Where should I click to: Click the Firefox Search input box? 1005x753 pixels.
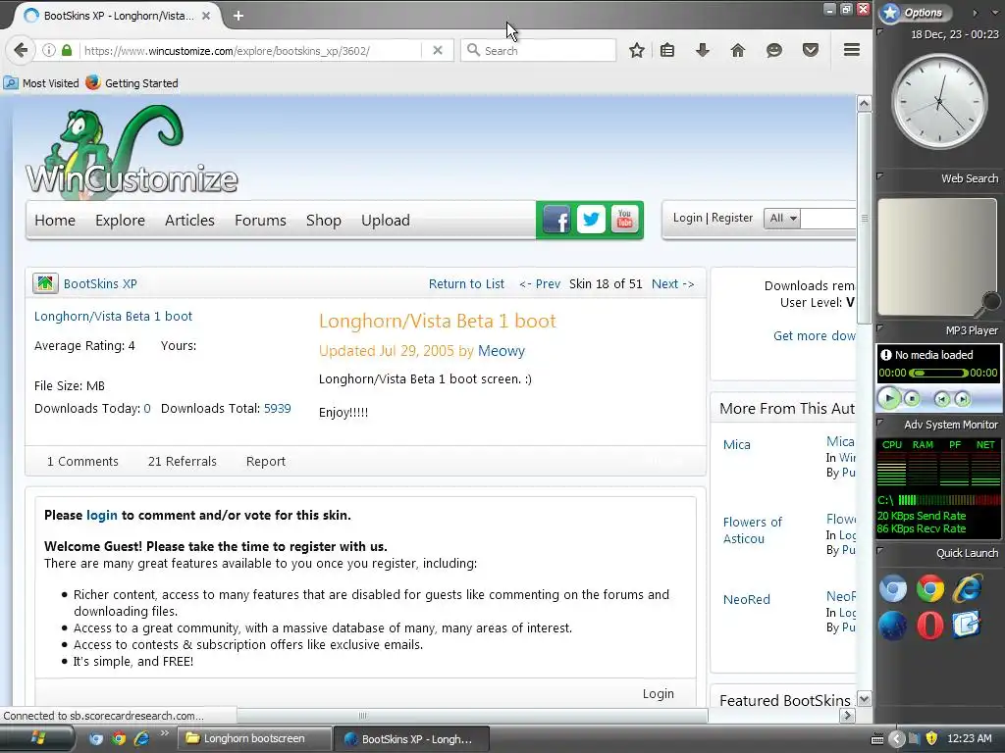pyautogui.click(x=539, y=50)
